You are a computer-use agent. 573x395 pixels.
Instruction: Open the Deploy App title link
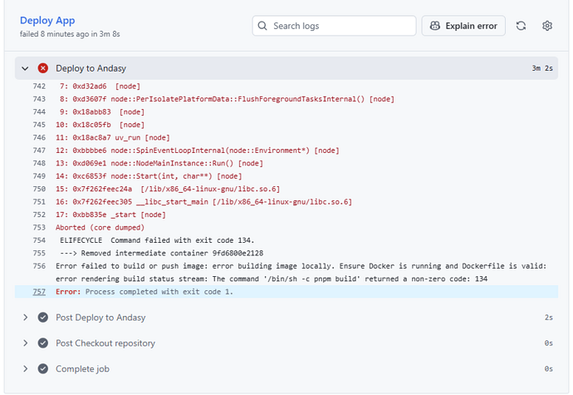[49, 20]
